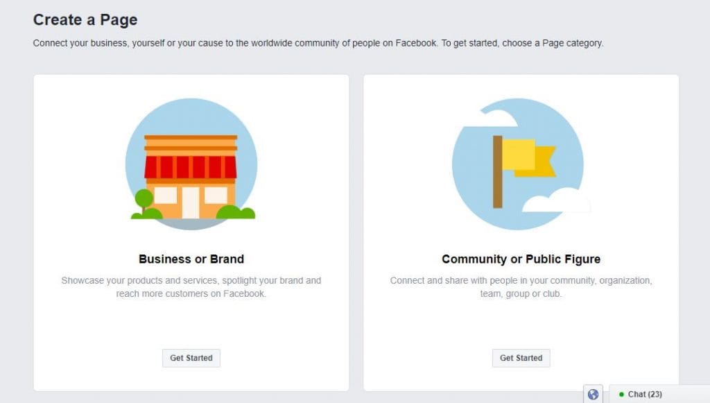Click the intro sentence about choosing a Page category
The image size is (710, 403).
click(318, 43)
